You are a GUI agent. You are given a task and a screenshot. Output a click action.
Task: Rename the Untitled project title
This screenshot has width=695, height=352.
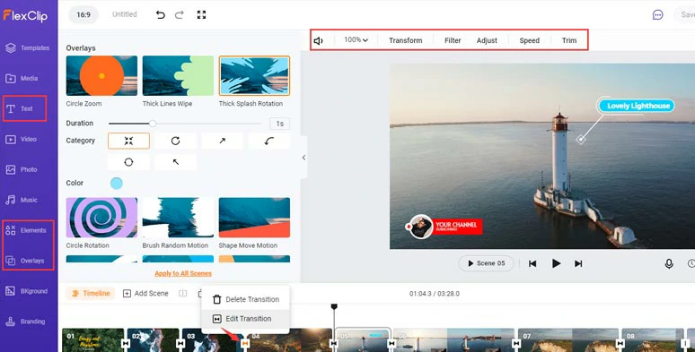click(124, 14)
